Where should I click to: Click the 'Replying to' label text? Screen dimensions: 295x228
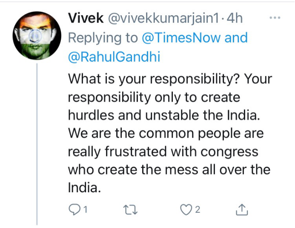coord(103,38)
